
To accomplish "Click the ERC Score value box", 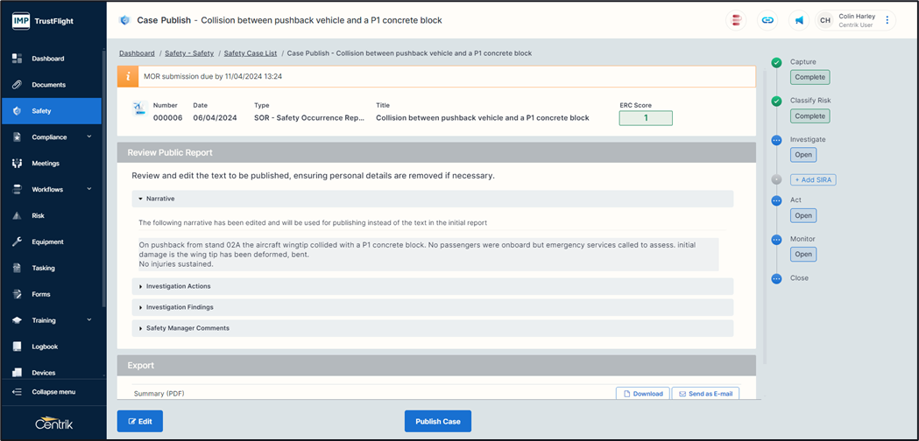I will coord(646,118).
